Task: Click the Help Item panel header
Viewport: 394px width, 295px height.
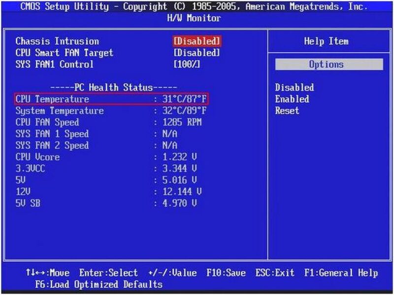Action: (x=326, y=41)
